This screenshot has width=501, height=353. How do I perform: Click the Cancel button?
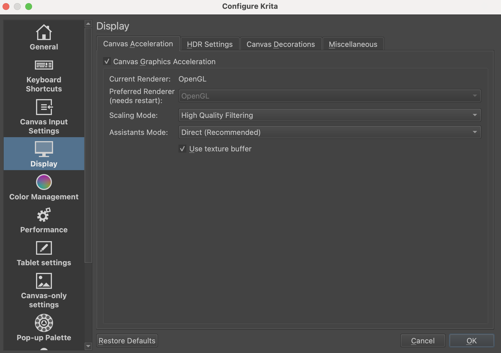[423, 341]
